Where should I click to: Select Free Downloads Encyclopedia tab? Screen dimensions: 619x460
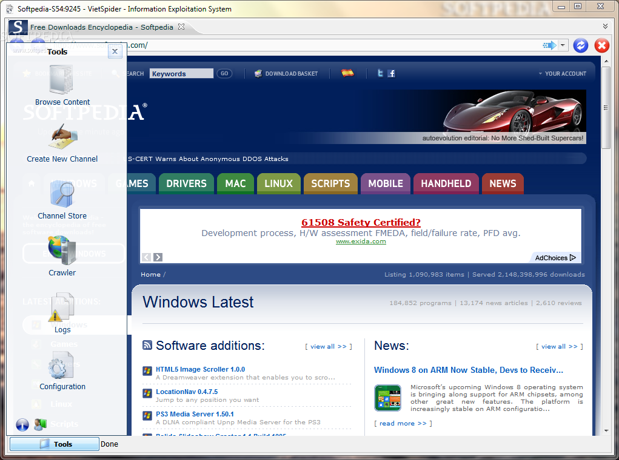coord(101,27)
